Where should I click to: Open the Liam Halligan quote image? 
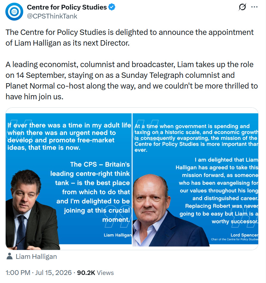coord(69,179)
